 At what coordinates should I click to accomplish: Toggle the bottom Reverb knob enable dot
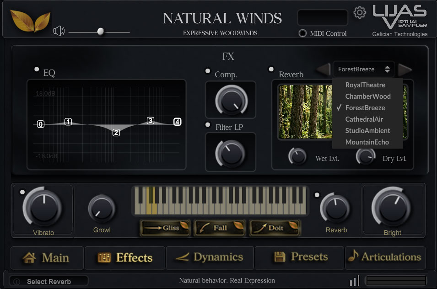[317, 195]
